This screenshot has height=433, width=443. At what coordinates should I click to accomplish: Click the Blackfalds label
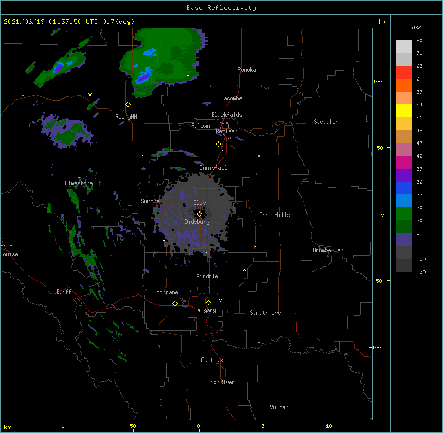tap(227, 115)
